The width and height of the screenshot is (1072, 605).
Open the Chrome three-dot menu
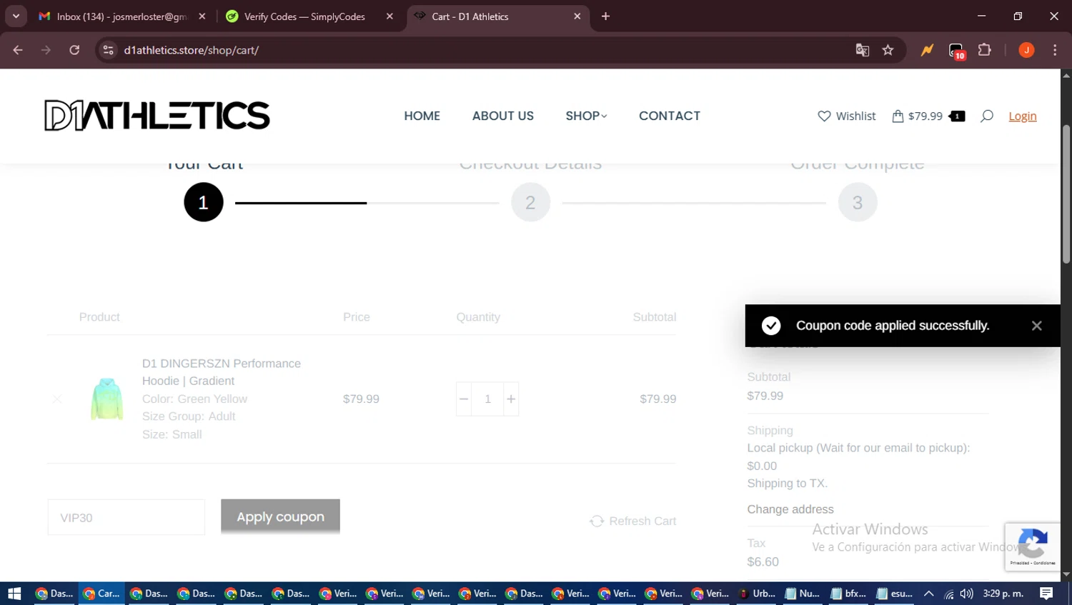pyautogui.click(x=1055, y=50)
